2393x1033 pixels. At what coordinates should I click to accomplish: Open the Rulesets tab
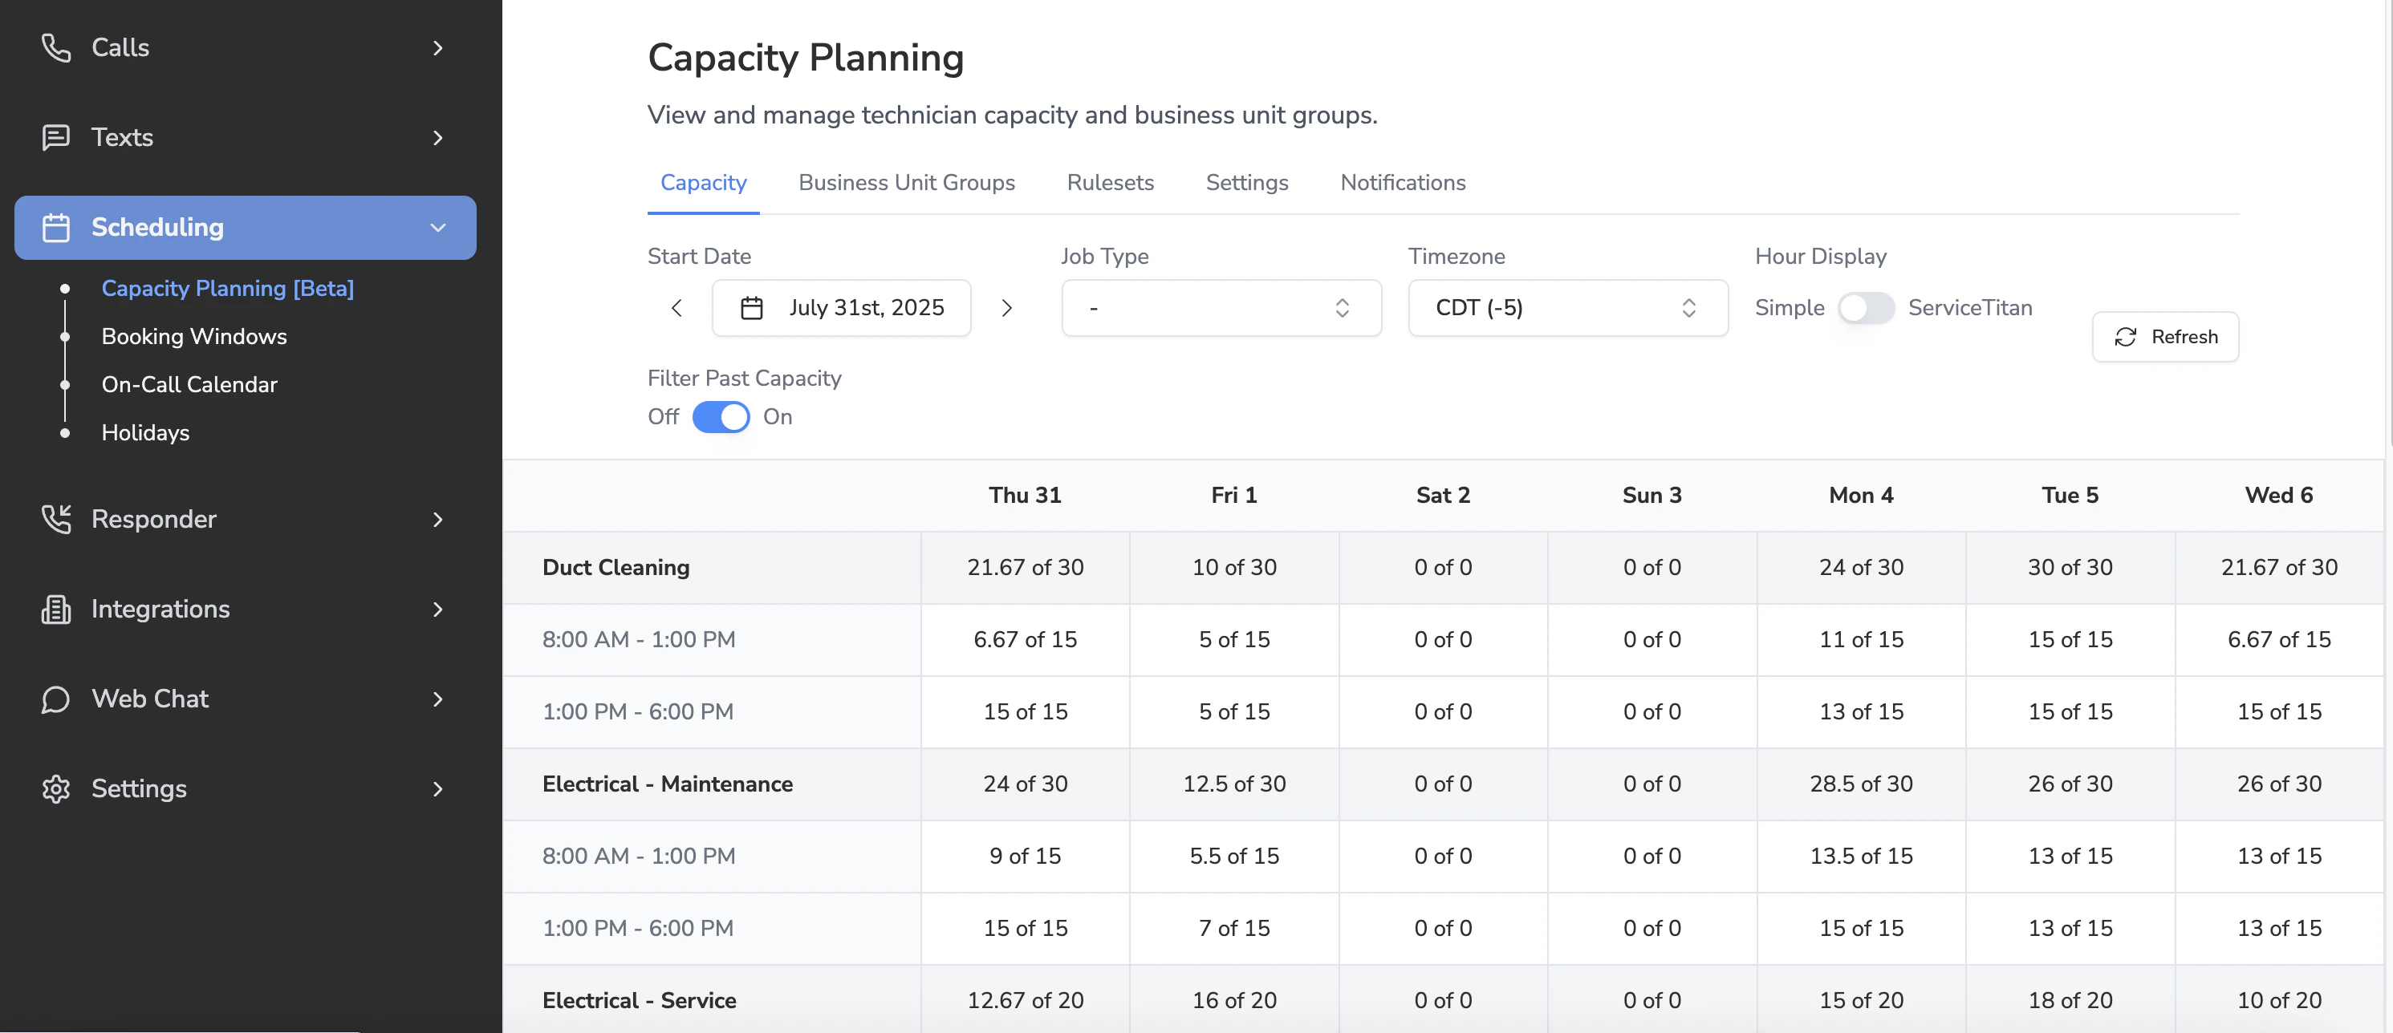click(x=1110, y=183)
